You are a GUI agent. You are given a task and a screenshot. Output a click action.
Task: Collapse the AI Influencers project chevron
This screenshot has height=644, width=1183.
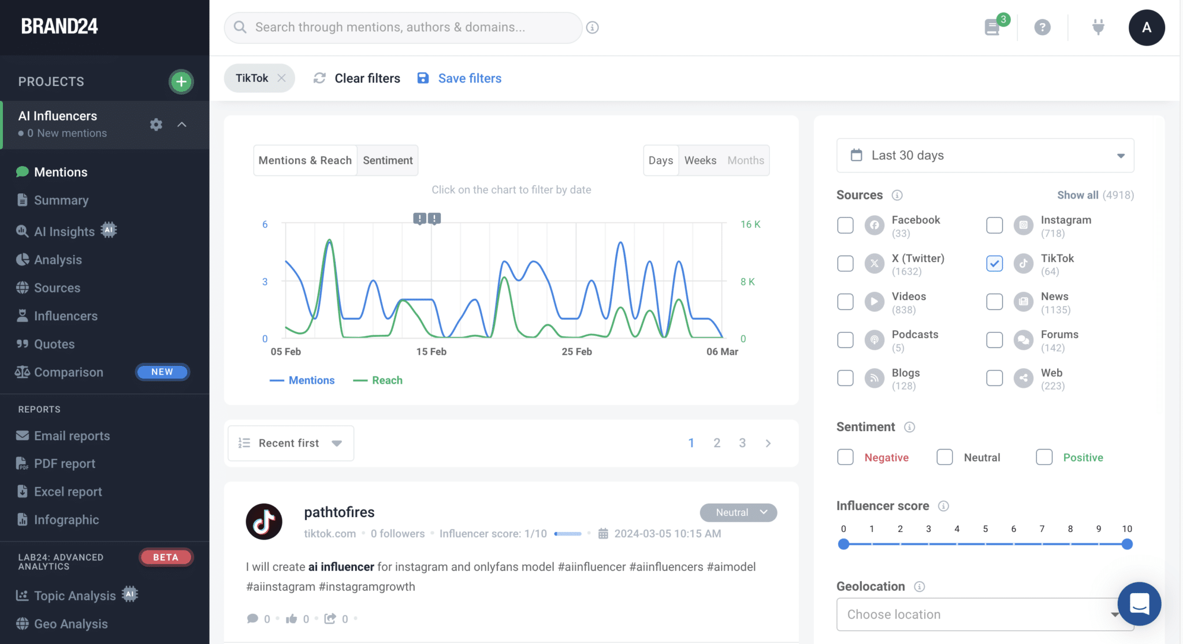[x=182, y=125]
